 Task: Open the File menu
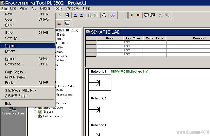tap(4, 8)
